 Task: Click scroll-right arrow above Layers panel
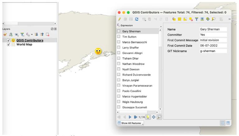click(x=55, y=24)
